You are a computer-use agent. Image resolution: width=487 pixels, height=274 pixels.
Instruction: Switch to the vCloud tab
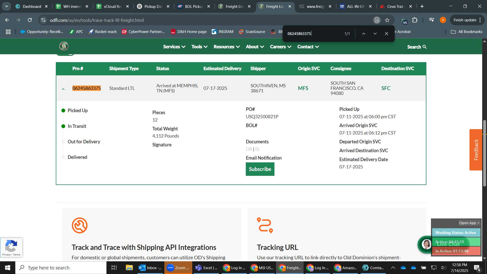click(112, 6)
